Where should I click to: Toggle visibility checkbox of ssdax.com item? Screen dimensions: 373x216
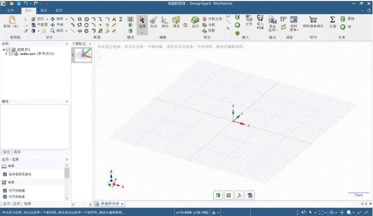(x=11, y=54)
